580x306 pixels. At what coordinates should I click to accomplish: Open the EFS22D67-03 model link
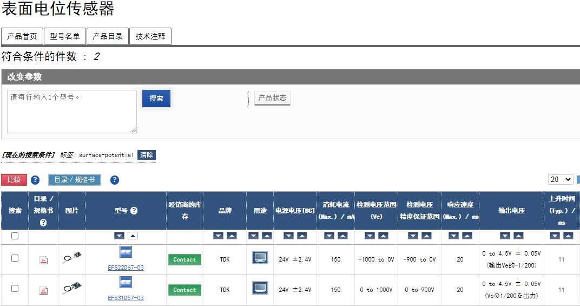click(x=126, y=268)
